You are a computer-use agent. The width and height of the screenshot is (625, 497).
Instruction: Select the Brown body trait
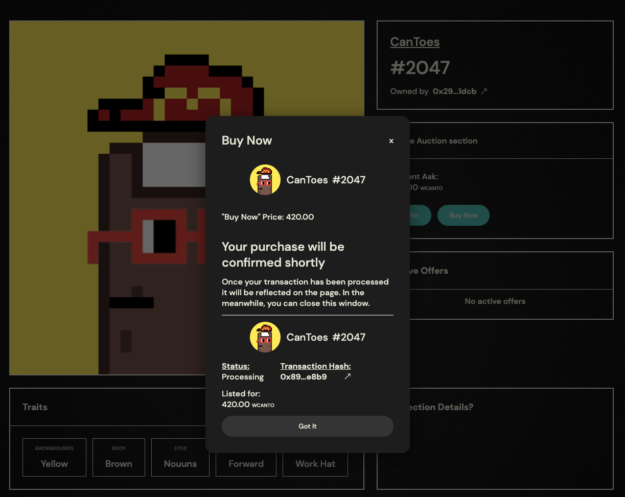coord(119,458)
